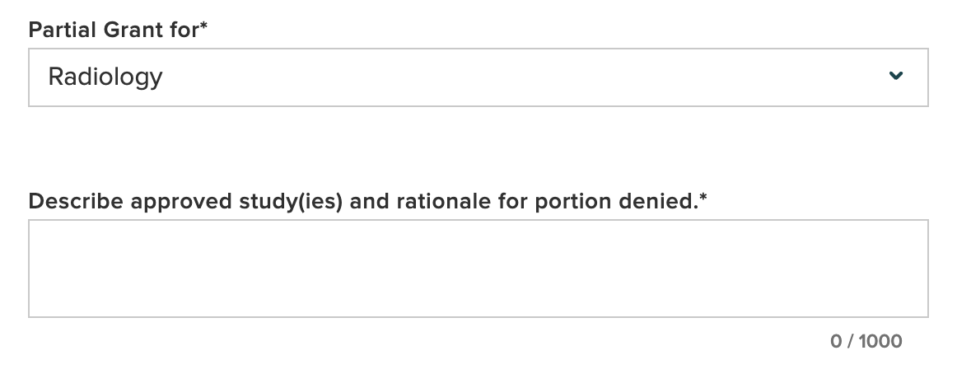Click the 0 / 1000 character counter
This screenshot has height=374, width=957.
(x=866, y=341)
